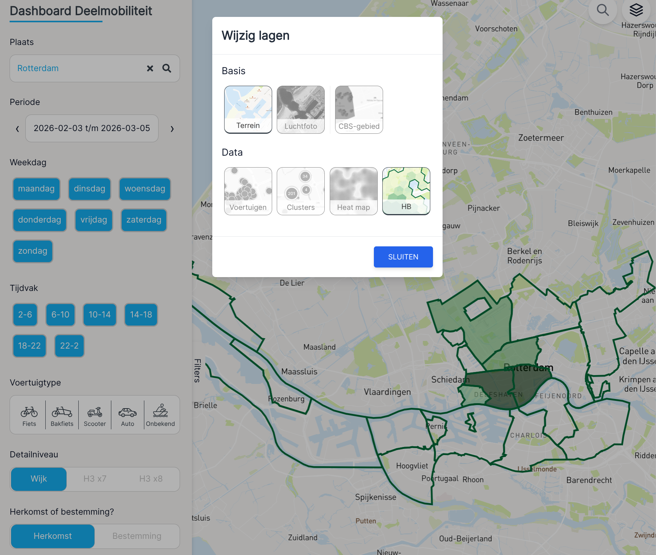Collapse the Filters side panel

point(197,371)
